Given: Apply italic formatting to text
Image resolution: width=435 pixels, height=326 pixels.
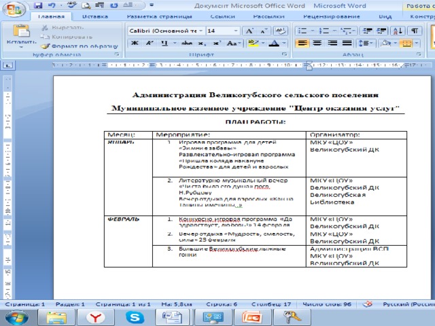Looking at the screenshot, I should pyautogui.click(x=150, y=43).
